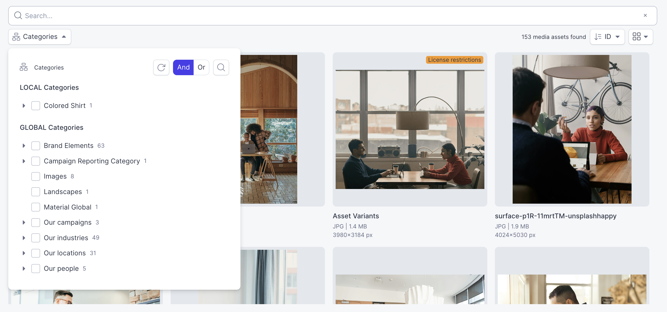
Task: Open the surface-p1R-11mrtTM-unsplashhappy image thumbnail
Action: pyautogui.click(x=572, y=129)
